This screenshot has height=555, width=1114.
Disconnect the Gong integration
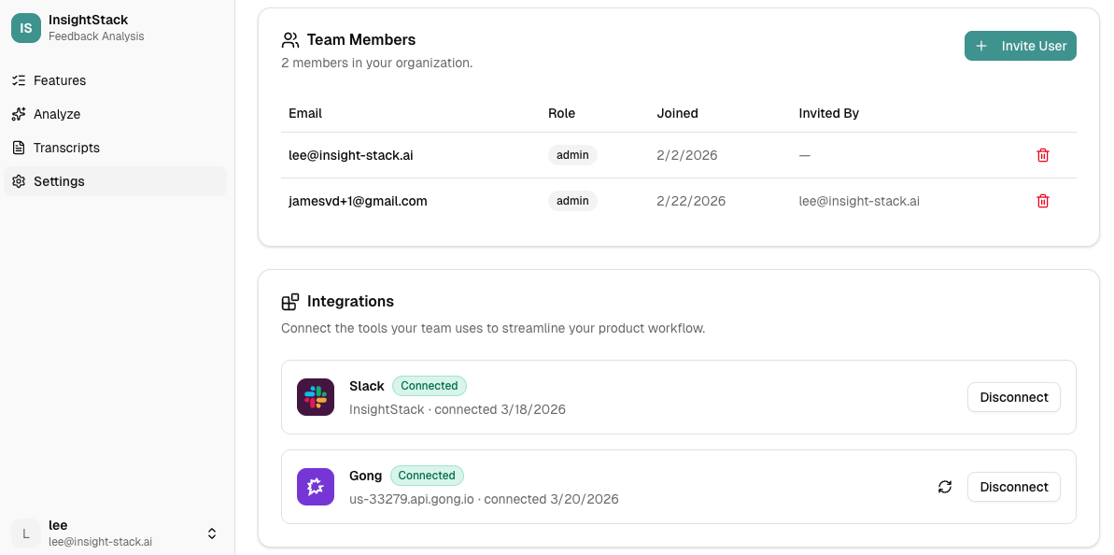tap(1013, 487)
